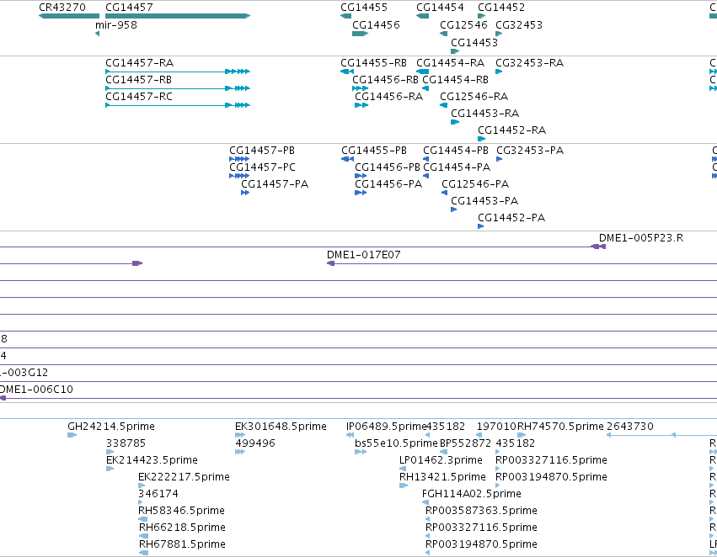Screen dimensions: 717x557
Task: Open transcript label CG14457-RC
Action: pos(139,97)
